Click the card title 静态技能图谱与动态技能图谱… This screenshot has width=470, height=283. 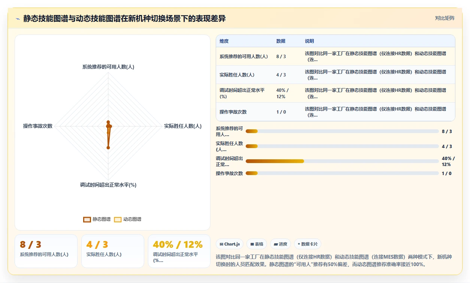124,19
